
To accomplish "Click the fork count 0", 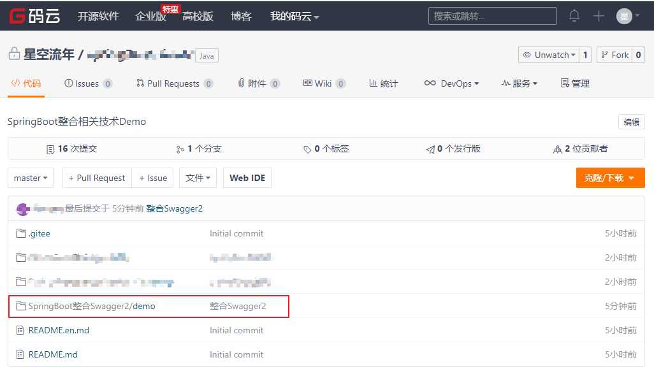I will pos(638,55).
